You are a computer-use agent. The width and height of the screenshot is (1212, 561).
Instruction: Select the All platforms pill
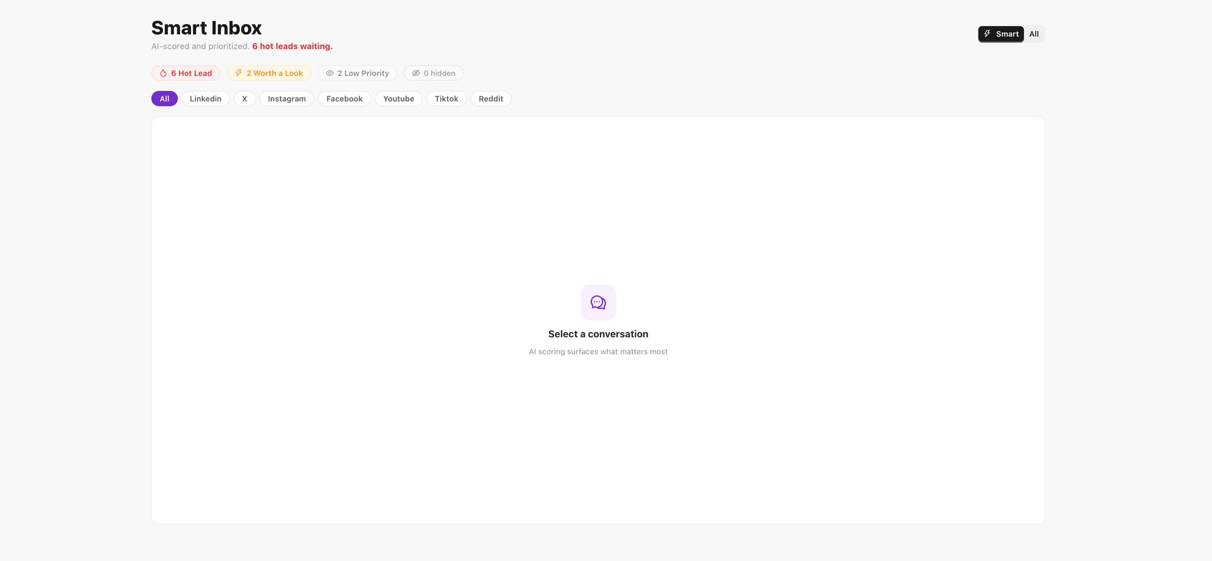pos(164,98)
